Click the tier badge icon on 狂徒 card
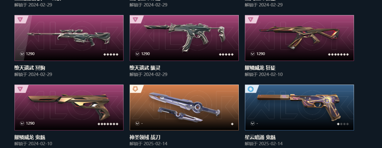The height and width of the screenshot is (148, 382). click(x=250, y=19)
